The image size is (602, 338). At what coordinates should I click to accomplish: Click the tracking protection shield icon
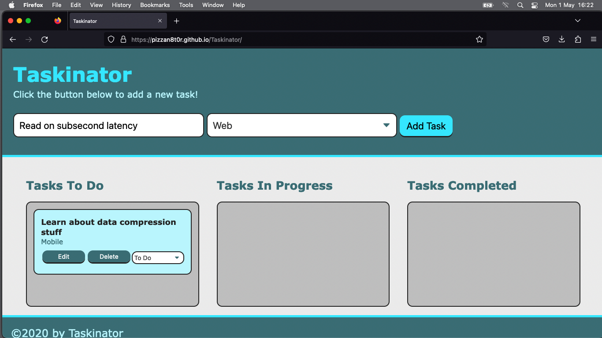pos(111,39)
